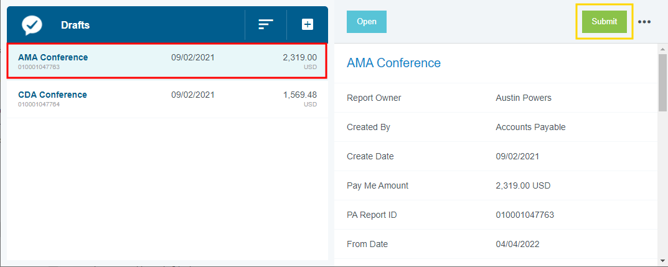This screenshot has width=668, height=267.
Task: Click the scrollbar down arrow
Action: coord(662,260)
